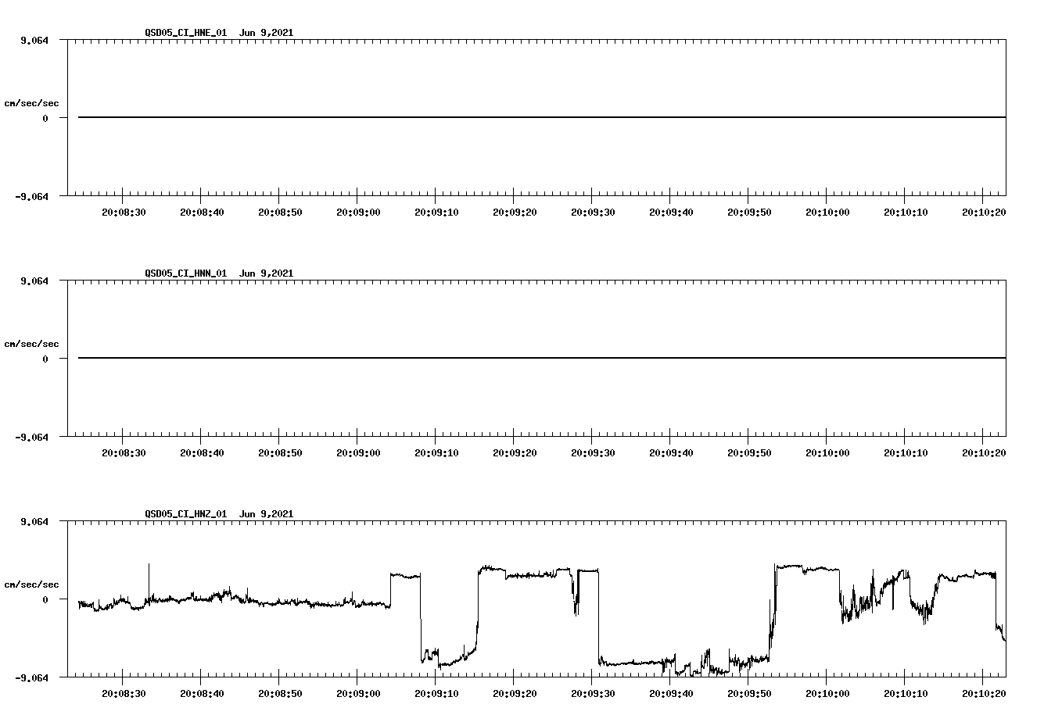Click the cm/sec/sec unit label of HNE plot
Image resolution: width=1062 pixels, height=722 pixels.
[31, 103]
